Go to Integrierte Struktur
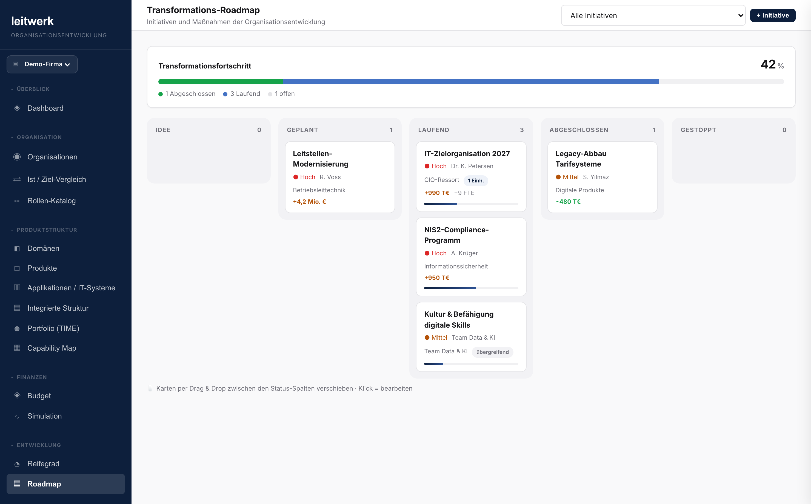 (66, 308)
